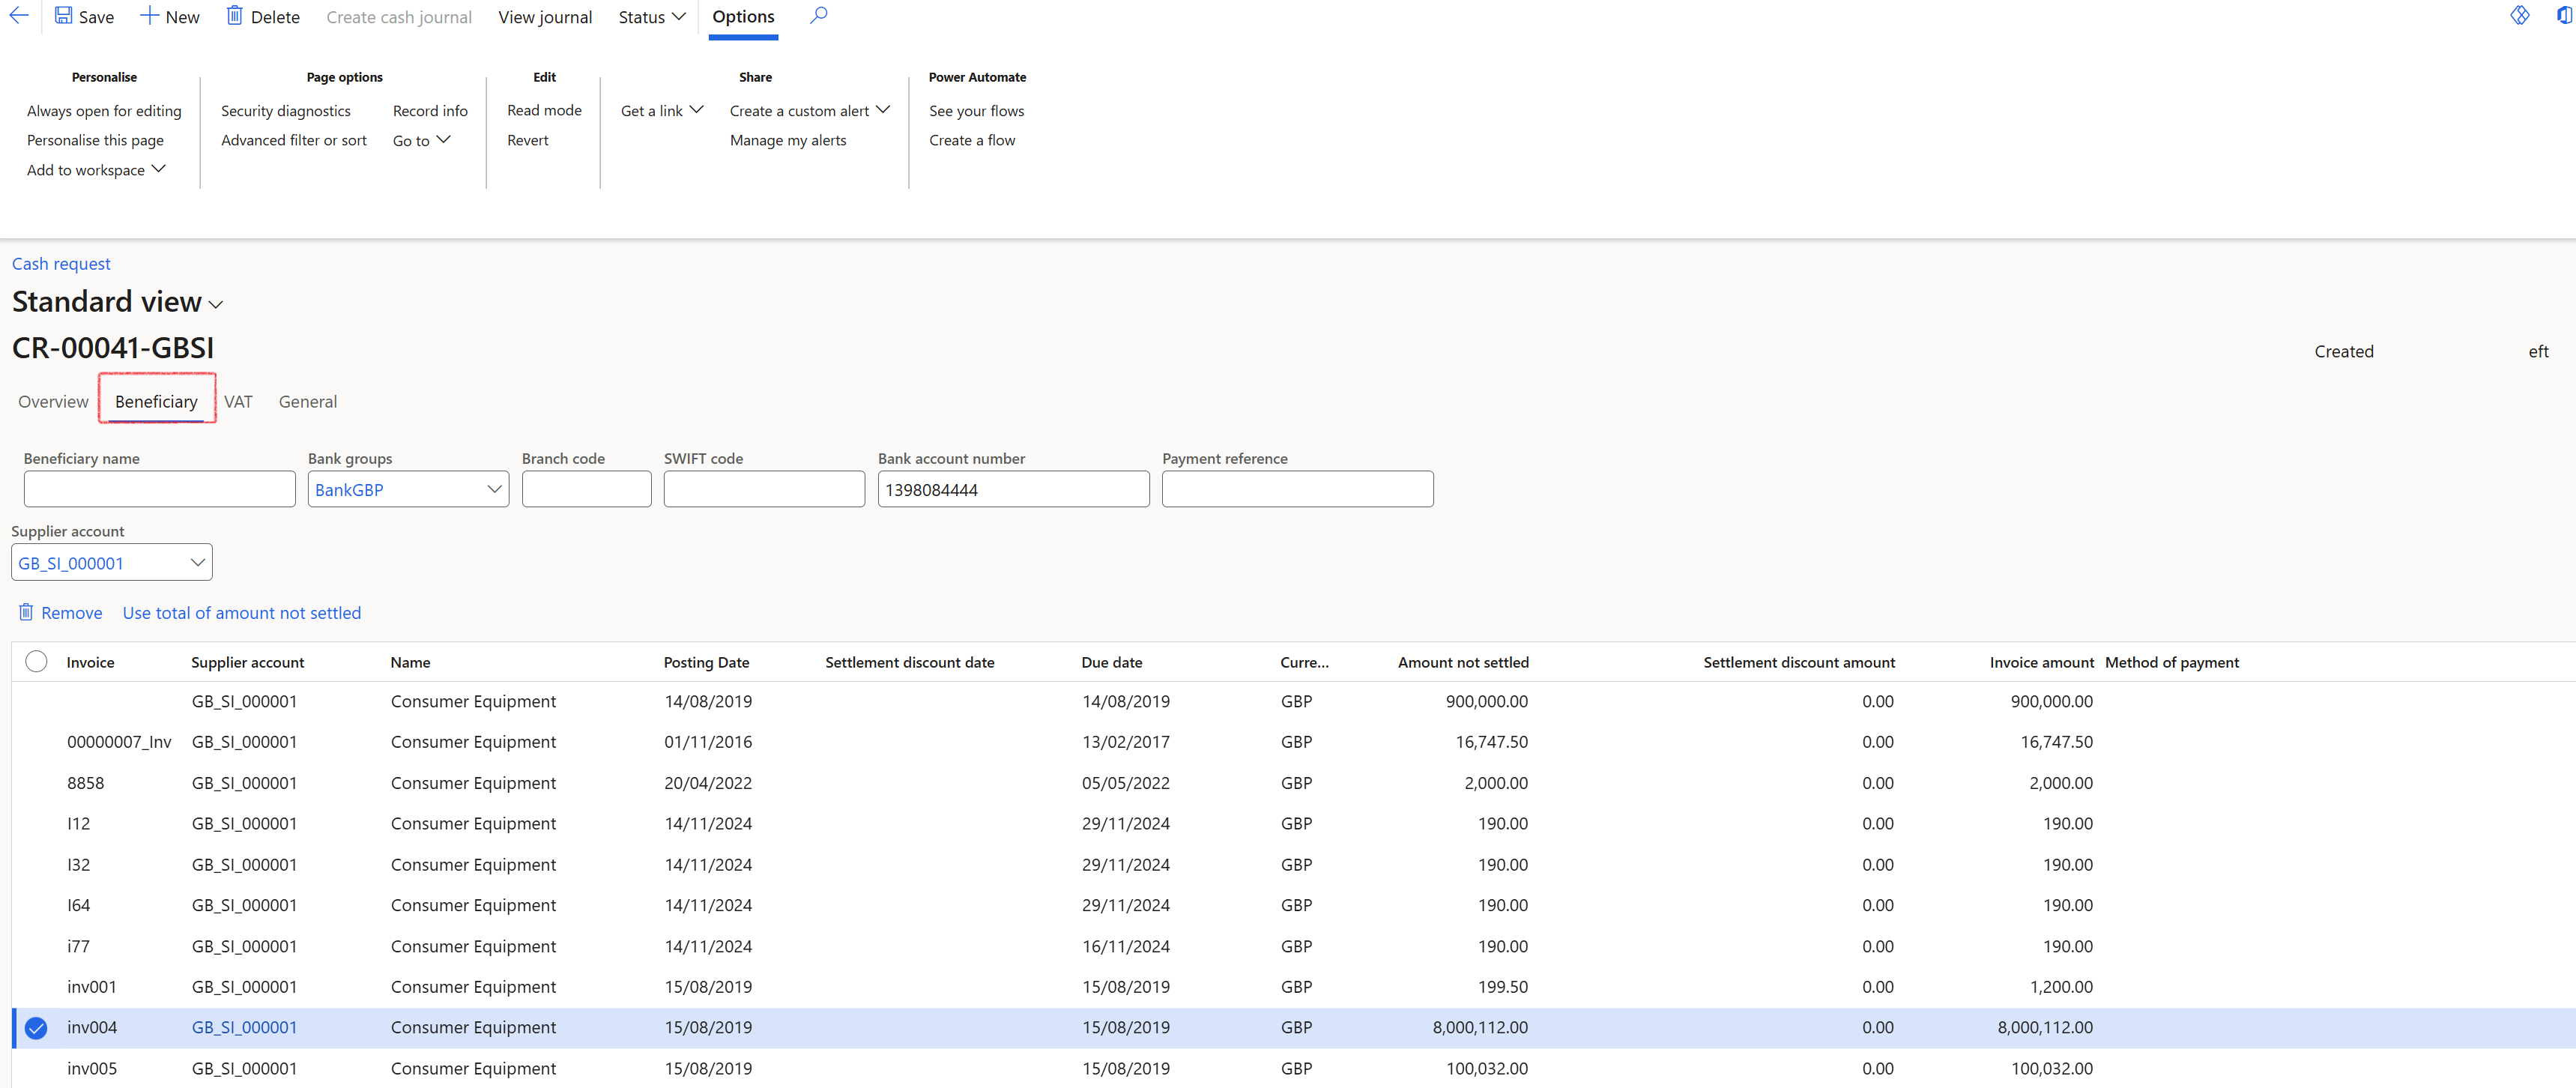This screenshot has height=1088, width=2576.
Task: Click Always open for editing
Action: (x=104, y=110)
